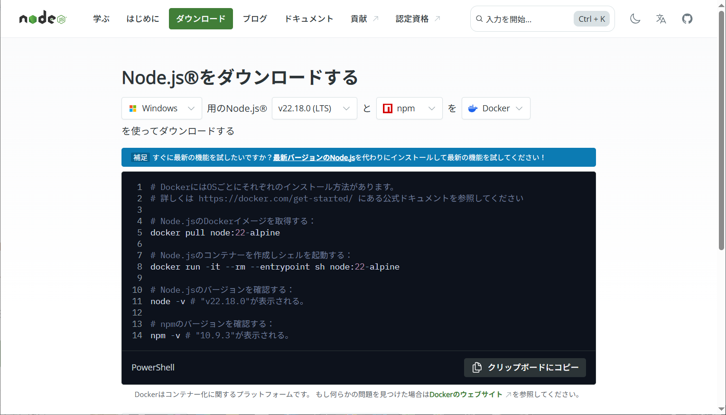726x415 pixels.
Task: Open the ブログ navigation item
Action: 255,19
